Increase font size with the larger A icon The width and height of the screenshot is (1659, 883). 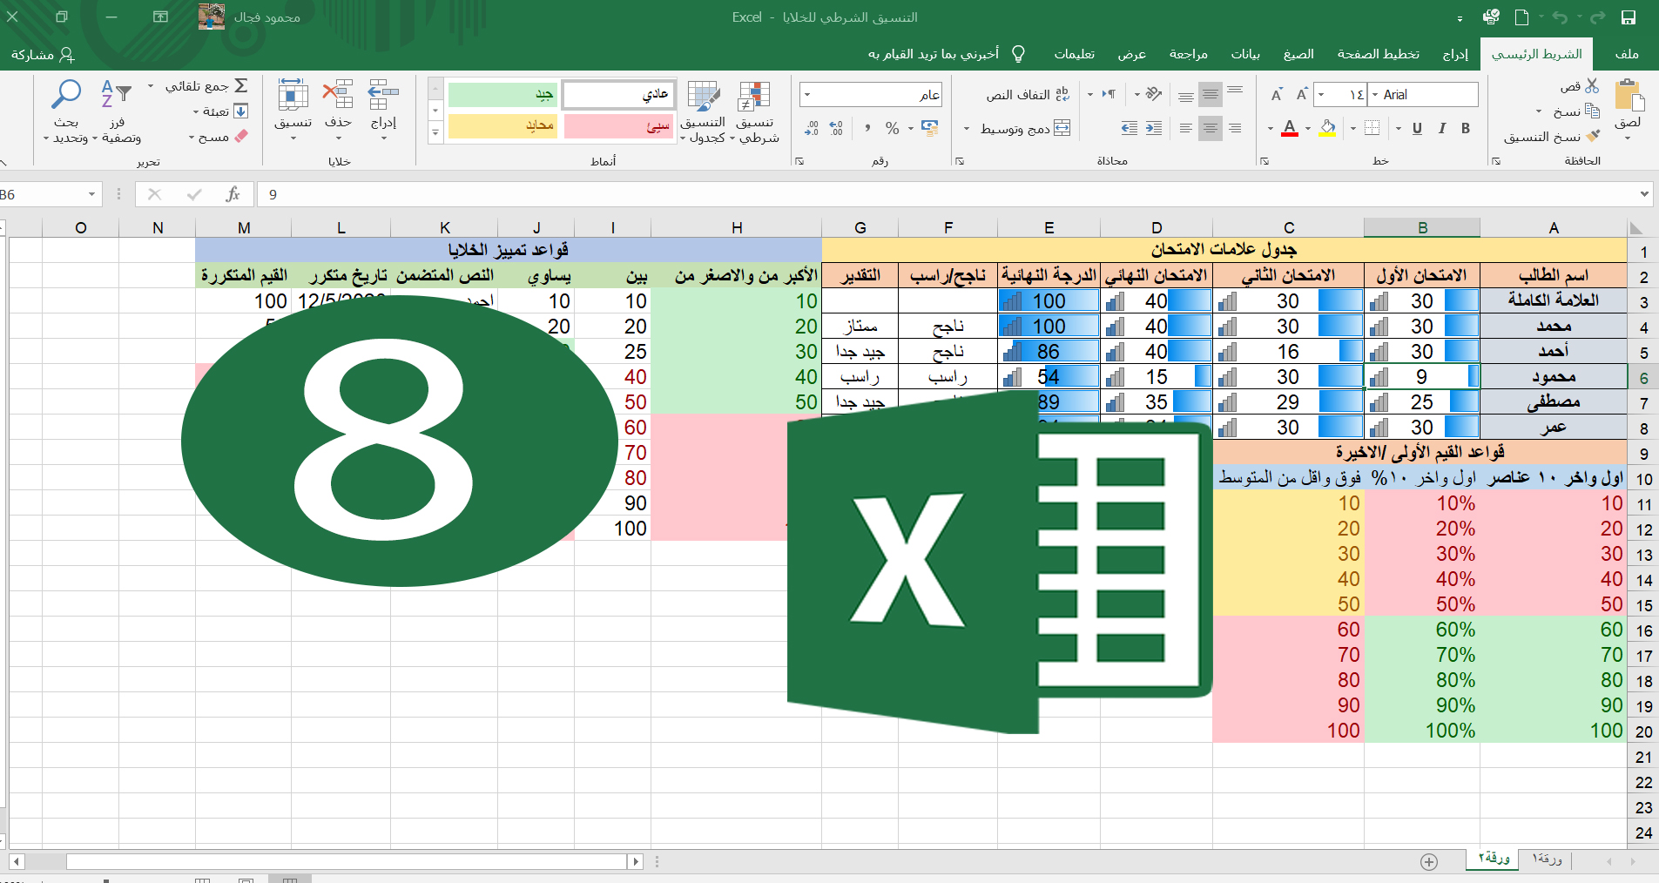(x=1302, y=94)
